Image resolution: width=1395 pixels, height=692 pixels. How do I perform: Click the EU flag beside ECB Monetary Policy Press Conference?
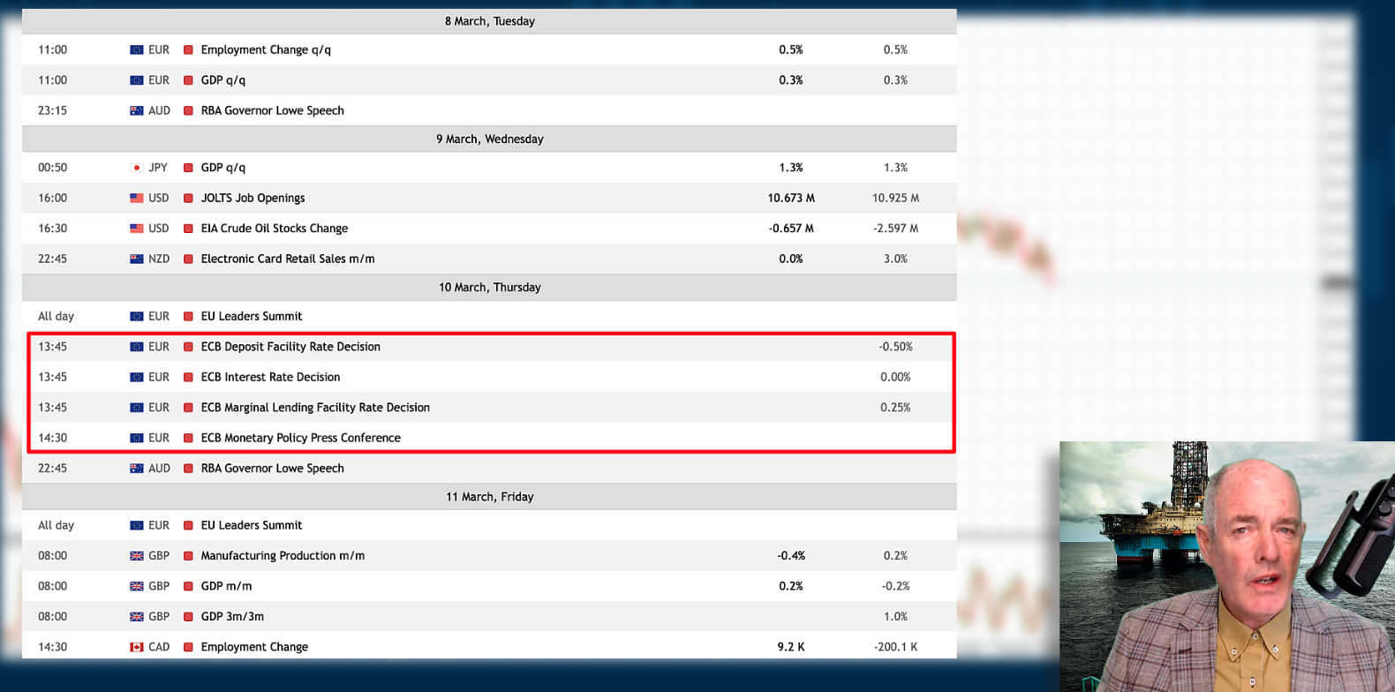(137, 439)
